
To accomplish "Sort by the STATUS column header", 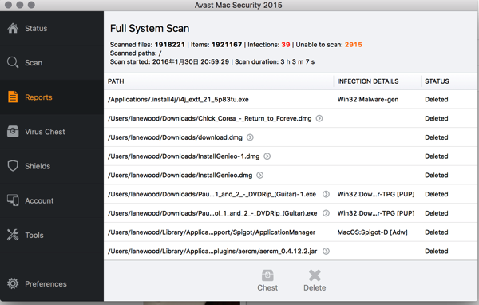I will 437,81.
